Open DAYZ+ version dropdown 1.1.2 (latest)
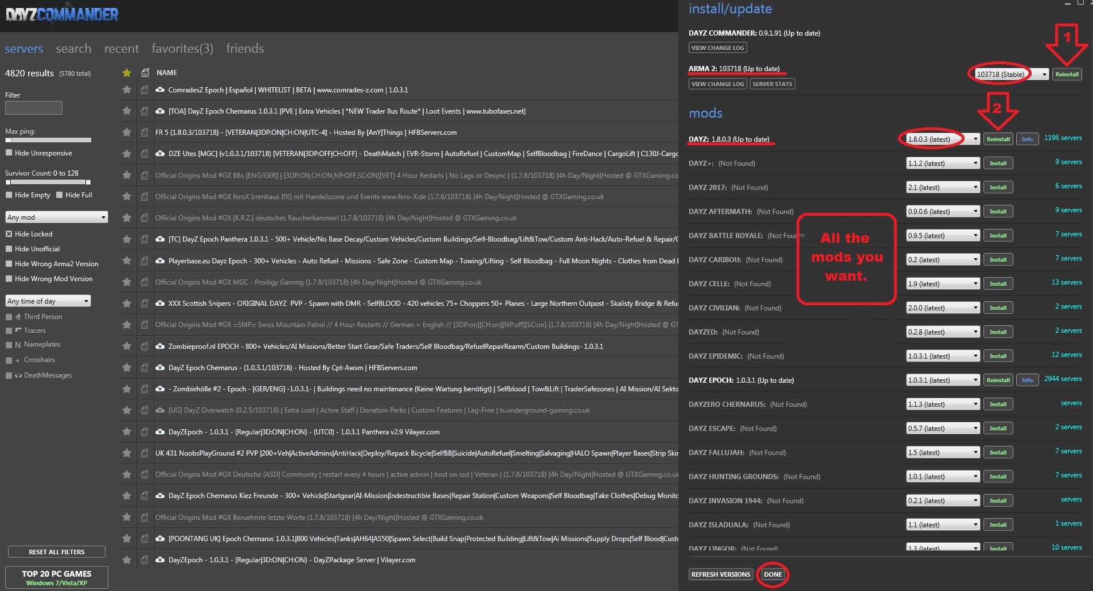1093x591 pixels. [943, 163]
